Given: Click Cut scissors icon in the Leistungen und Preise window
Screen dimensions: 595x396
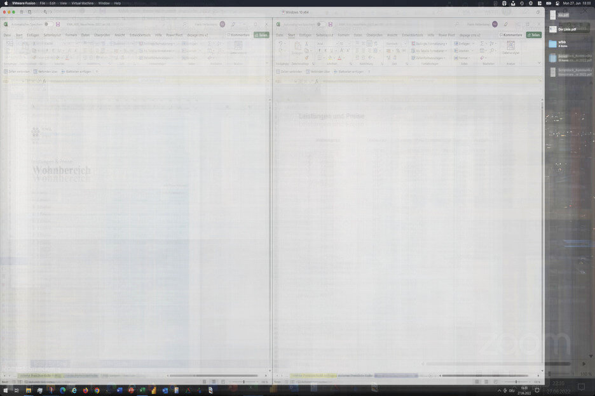Looking at the screenshot, I should (x=306, y=44).
